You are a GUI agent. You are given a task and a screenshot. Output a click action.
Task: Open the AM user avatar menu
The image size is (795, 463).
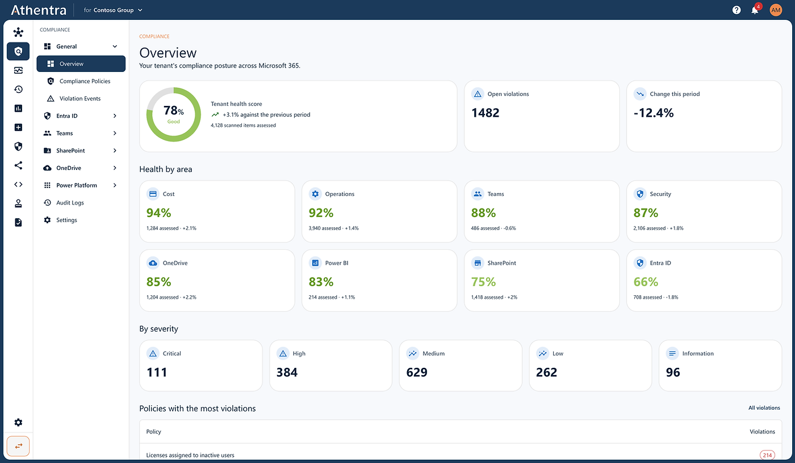pyautogui.click(x=776, y=10)
